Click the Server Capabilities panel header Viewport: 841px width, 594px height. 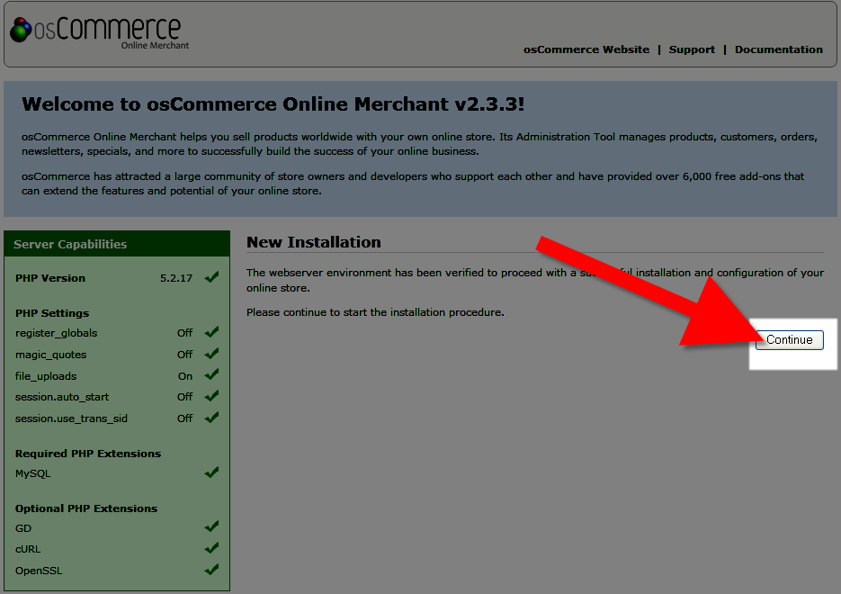[x=70, y=244]
